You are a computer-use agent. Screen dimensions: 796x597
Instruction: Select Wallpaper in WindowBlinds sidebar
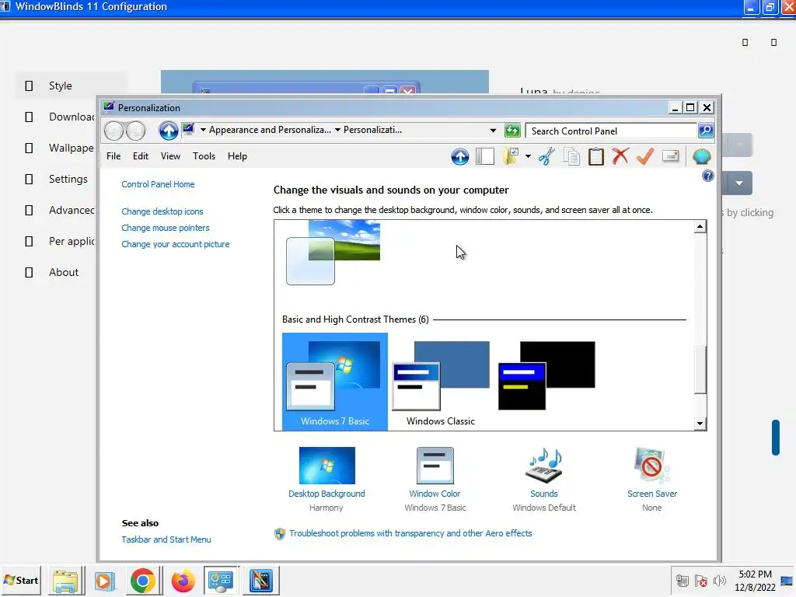pos(71,148)
